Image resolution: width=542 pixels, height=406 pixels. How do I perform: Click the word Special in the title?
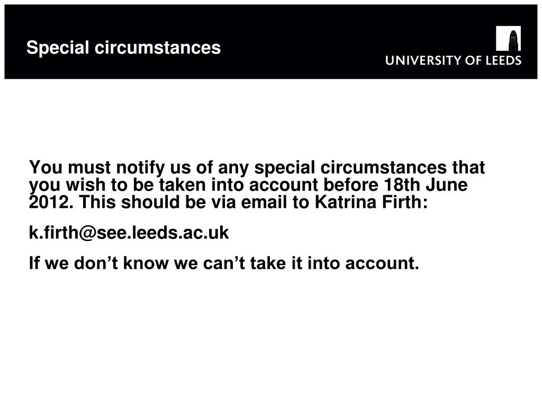pos(58,48)
